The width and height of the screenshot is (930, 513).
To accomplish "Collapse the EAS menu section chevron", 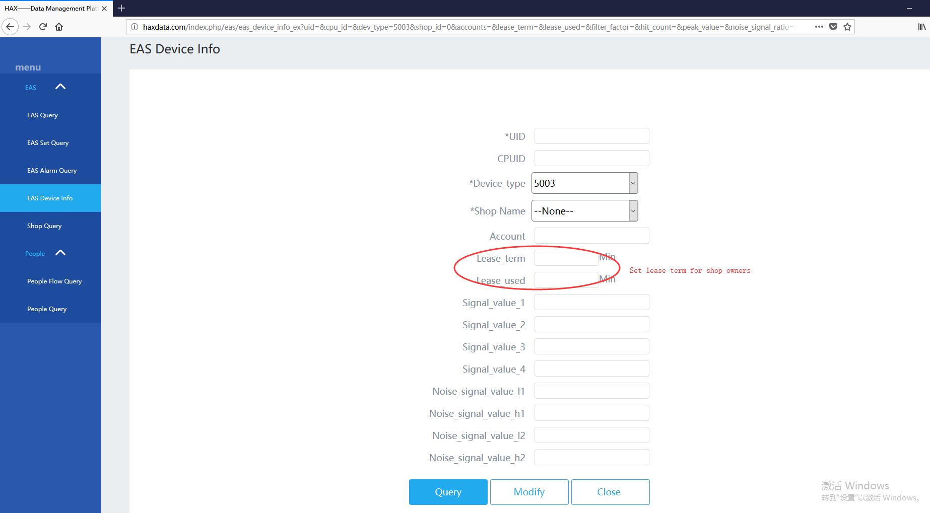I will coord(60,87).
